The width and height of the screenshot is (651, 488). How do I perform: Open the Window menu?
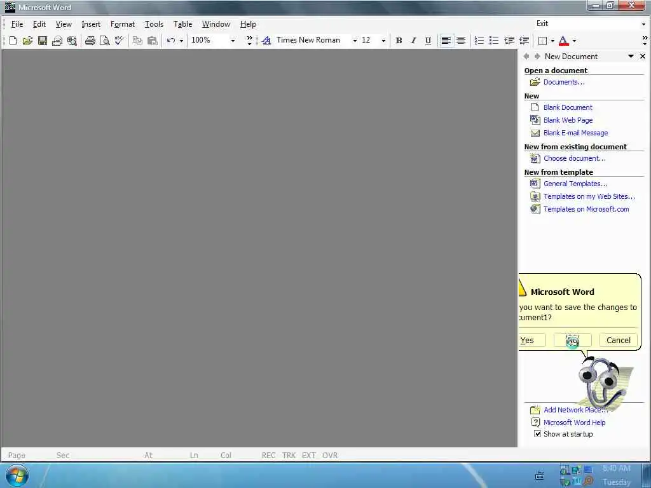click(x=216, y=24)
